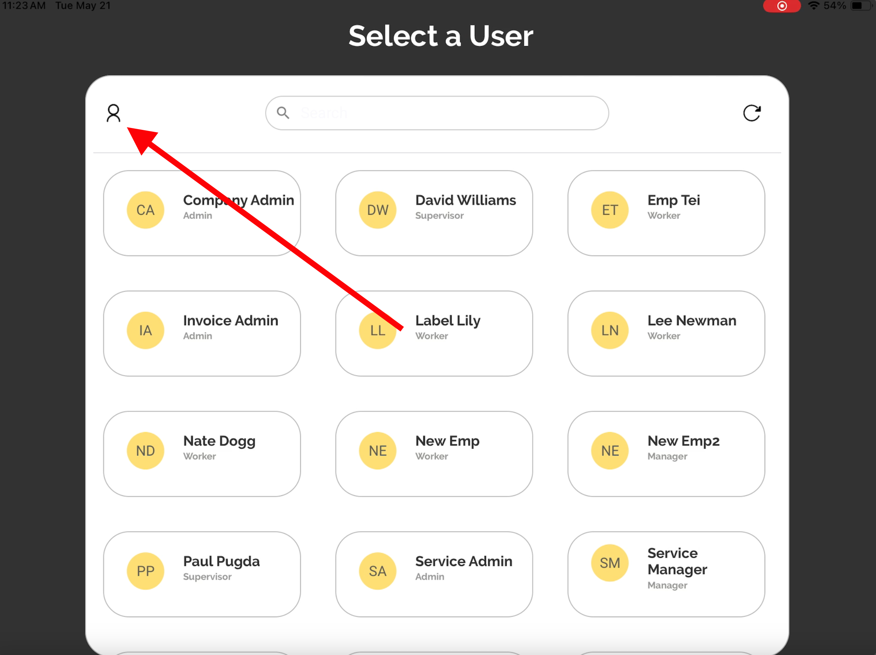Click the search magnifier icon
This screenshot has height=655, width=876.
click(x=283, y=113)
